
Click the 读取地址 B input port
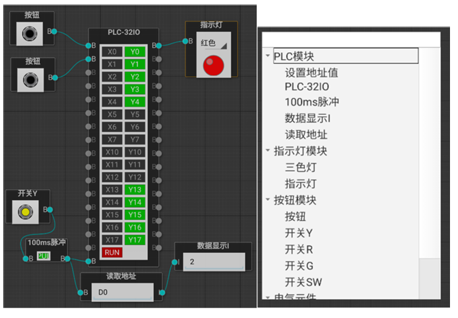click(x=81, y=293)
